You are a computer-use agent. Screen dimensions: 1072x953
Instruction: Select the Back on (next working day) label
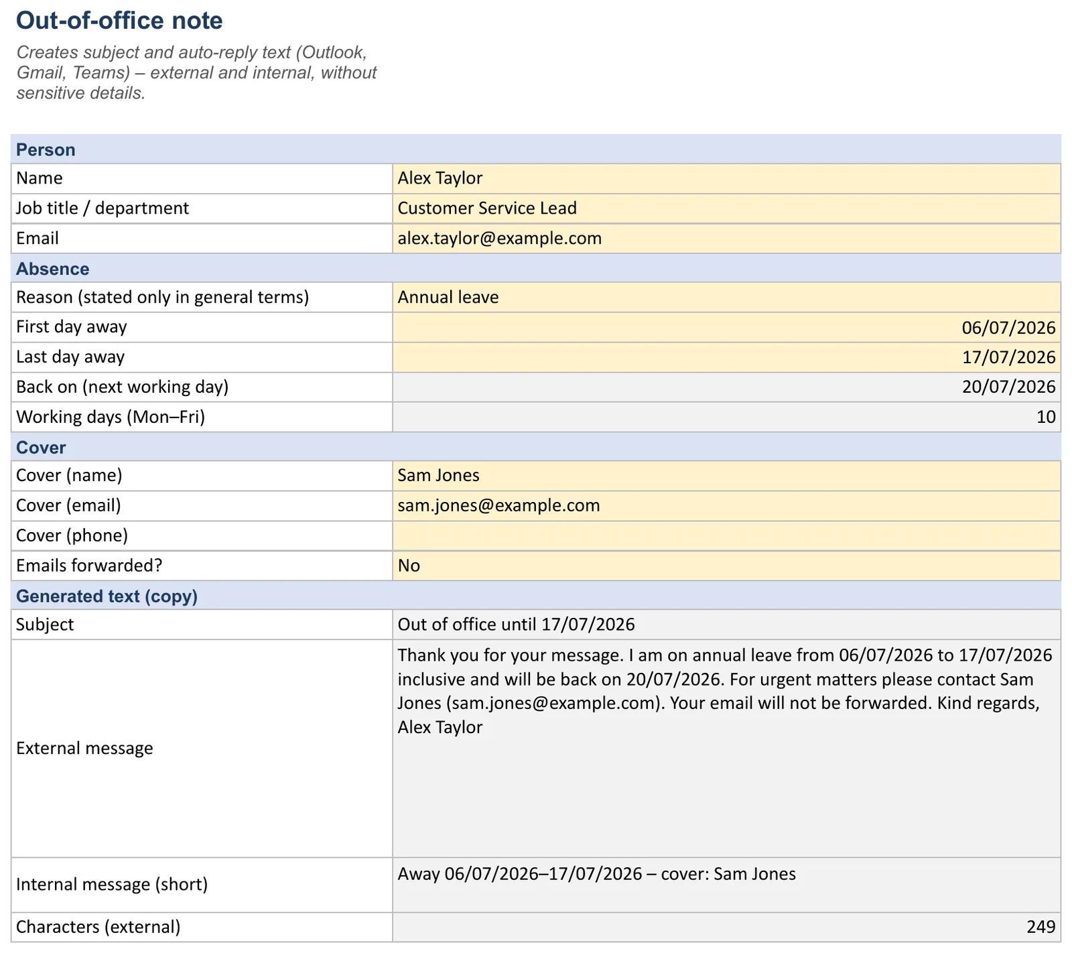coord(123,387)
